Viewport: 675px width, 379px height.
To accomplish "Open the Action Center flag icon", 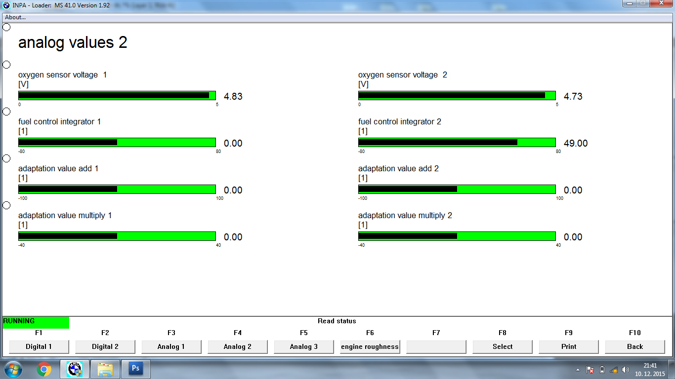I will click(x=590, y=370).
